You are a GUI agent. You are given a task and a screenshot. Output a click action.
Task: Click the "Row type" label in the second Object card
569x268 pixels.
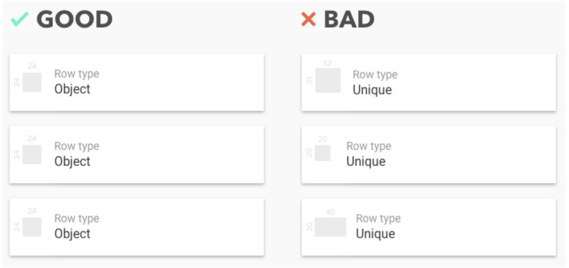77,146
